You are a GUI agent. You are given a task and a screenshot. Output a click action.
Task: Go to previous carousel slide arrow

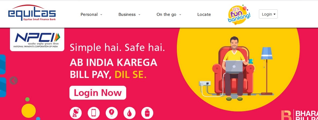point(13,81)
